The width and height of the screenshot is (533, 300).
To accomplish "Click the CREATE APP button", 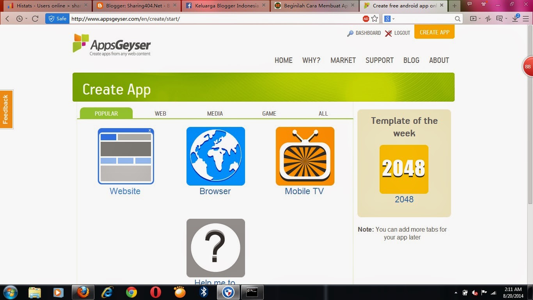I will (x=435, y=32).
